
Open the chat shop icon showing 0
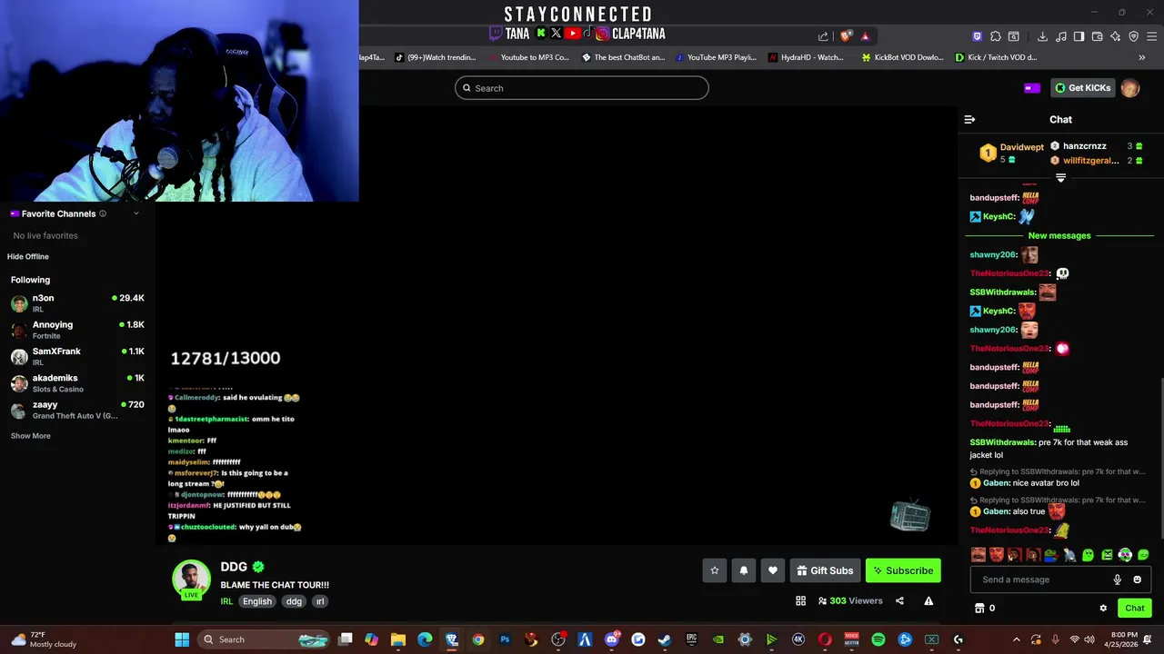pyautogui.click(x=984, y=609)
